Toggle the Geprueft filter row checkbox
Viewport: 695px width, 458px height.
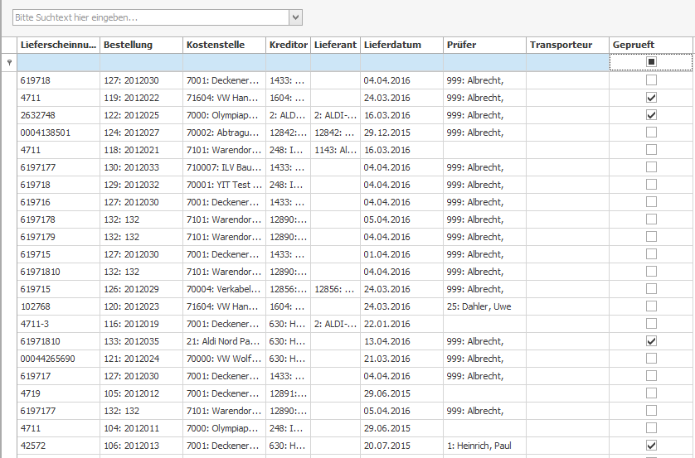651,62
